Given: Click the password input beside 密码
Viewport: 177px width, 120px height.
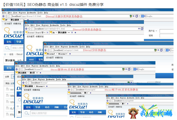Looking at the screenshot, I should click(167, 36).
